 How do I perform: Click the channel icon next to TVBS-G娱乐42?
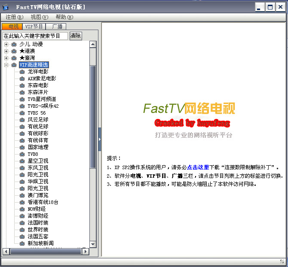(x=22, y=106)
